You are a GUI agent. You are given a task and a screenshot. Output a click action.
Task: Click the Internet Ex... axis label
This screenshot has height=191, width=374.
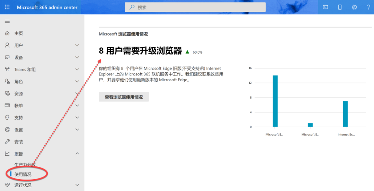click(346, 135)
